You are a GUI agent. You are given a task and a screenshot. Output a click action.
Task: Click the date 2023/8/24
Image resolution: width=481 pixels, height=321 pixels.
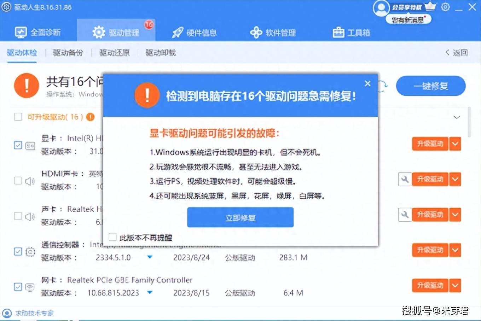(191, 257)
